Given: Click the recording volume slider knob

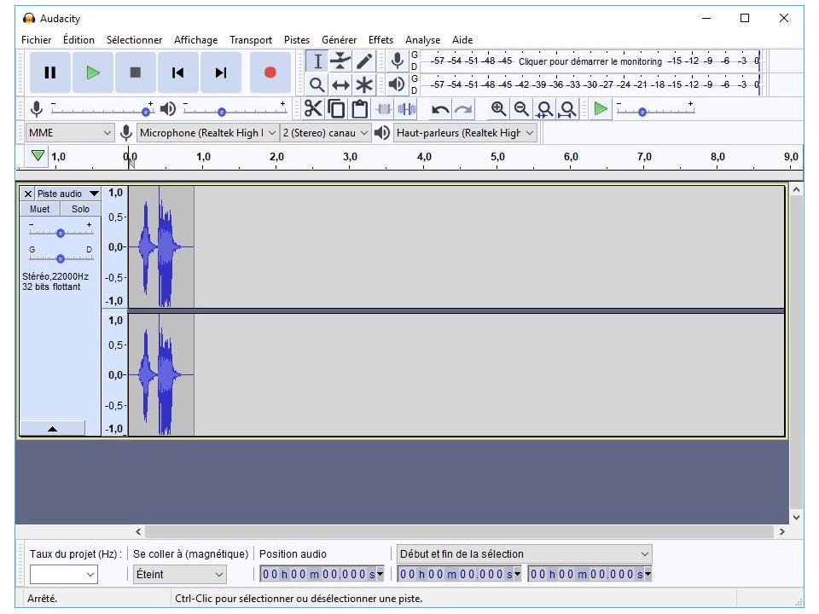Looking at the screenshot, I should click(146, 112).
